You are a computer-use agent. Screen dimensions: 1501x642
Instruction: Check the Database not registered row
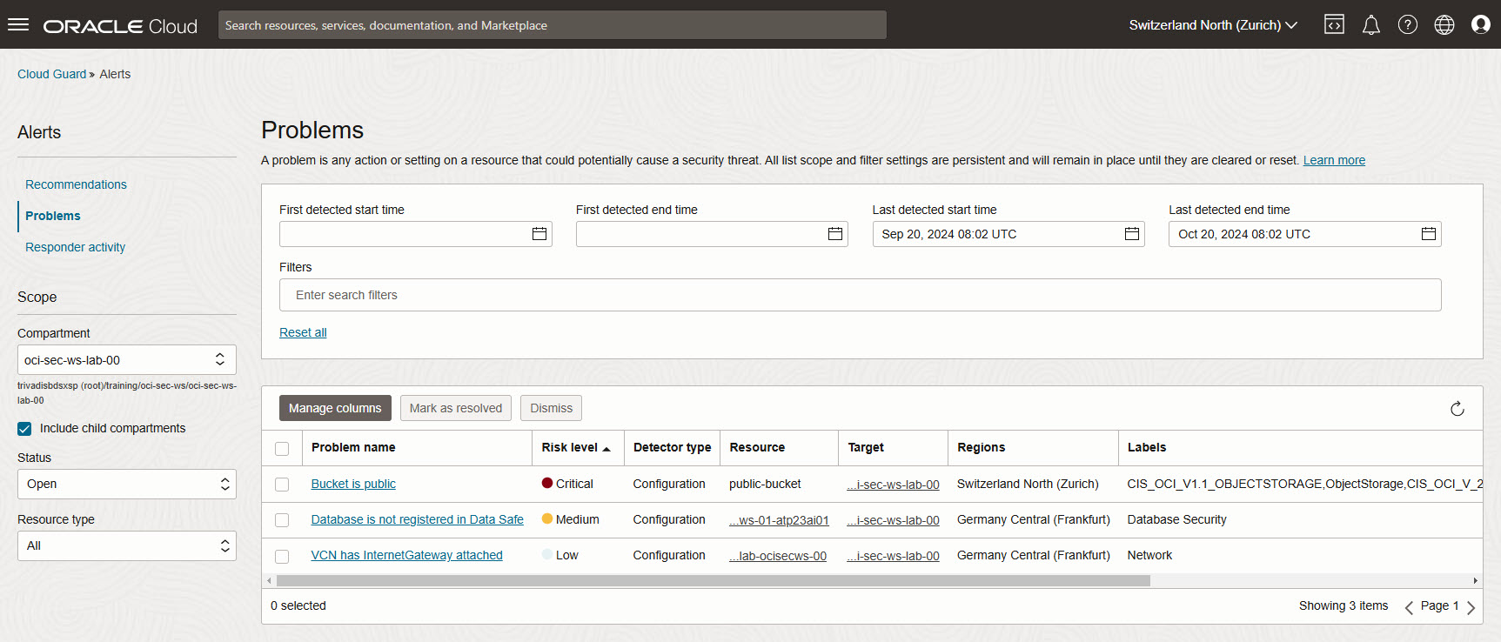pos(282,520)
